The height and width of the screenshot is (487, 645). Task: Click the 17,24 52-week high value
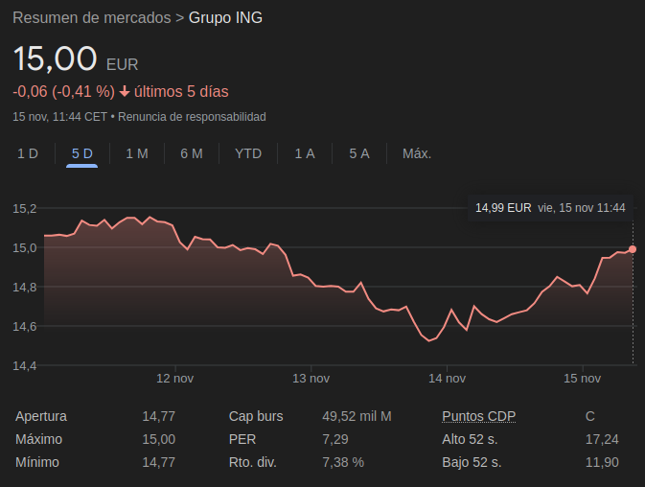tap(602, 439)
